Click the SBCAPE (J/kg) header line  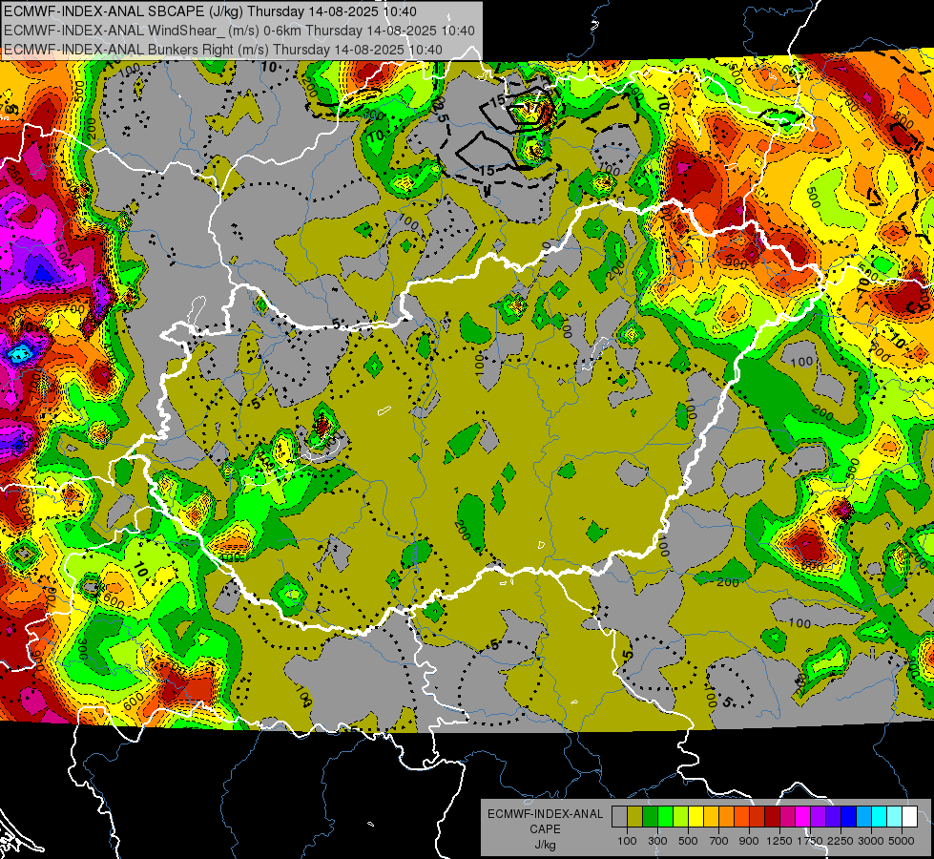tap(210, 11)
